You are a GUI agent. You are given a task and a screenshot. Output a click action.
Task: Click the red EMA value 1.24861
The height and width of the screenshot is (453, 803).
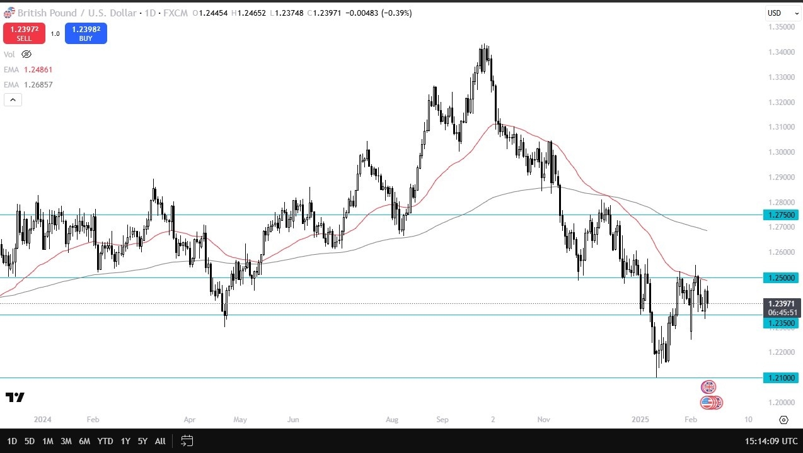[38, 70]
